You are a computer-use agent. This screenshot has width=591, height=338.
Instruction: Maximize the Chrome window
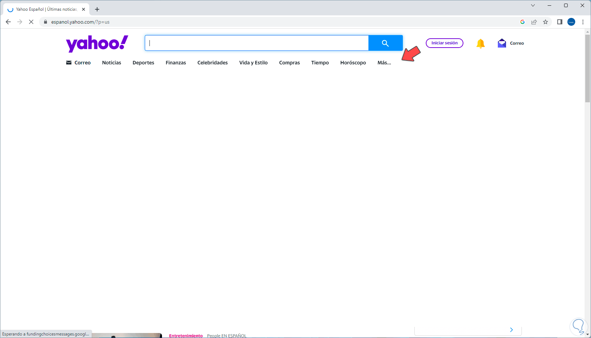pos(566,5)
